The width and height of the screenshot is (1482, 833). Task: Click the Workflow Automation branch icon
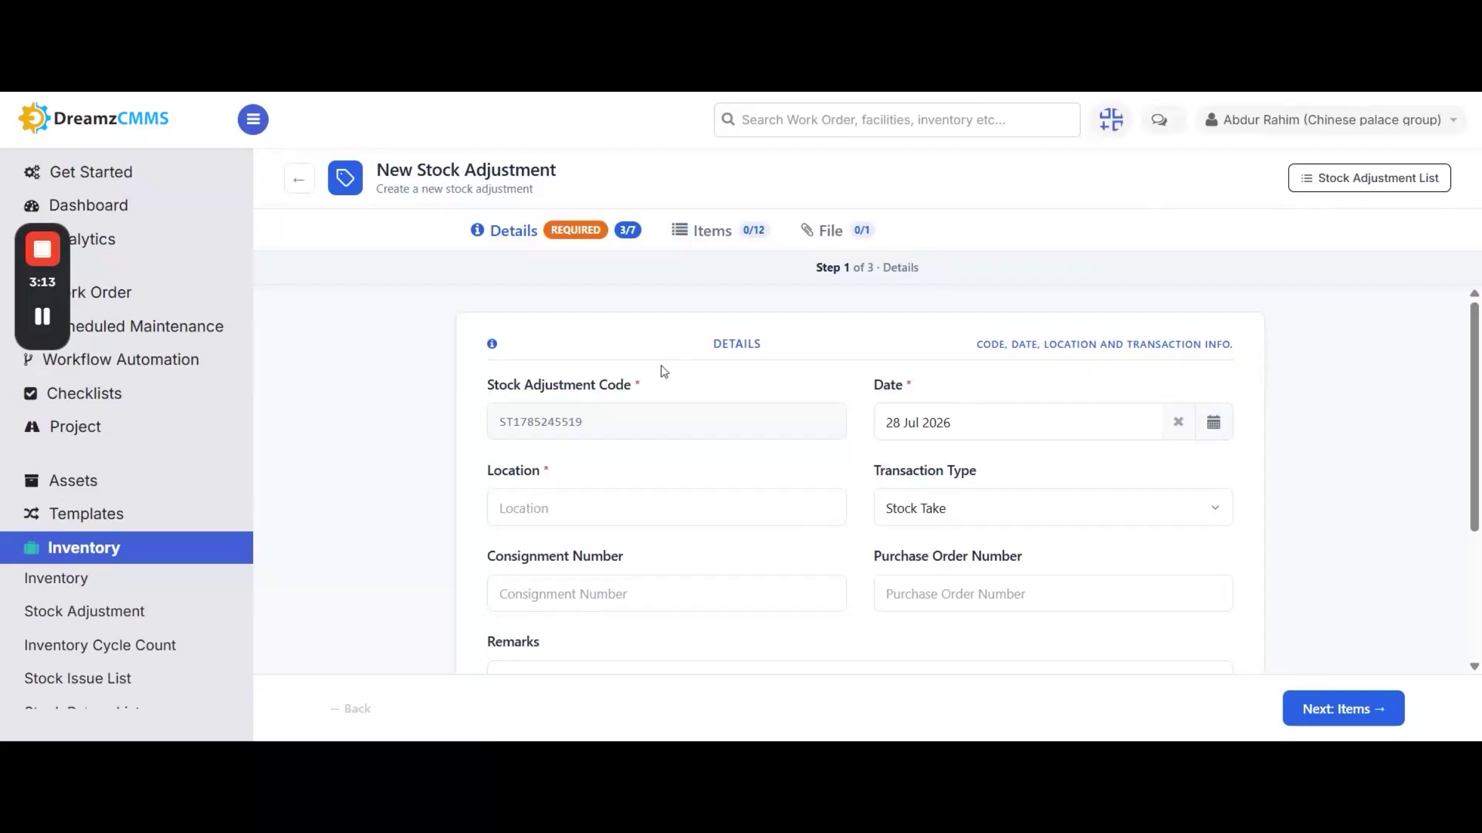tap(28, 360)
